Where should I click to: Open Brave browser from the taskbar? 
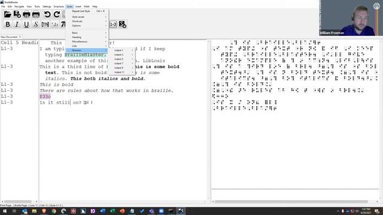coord(44,211)
